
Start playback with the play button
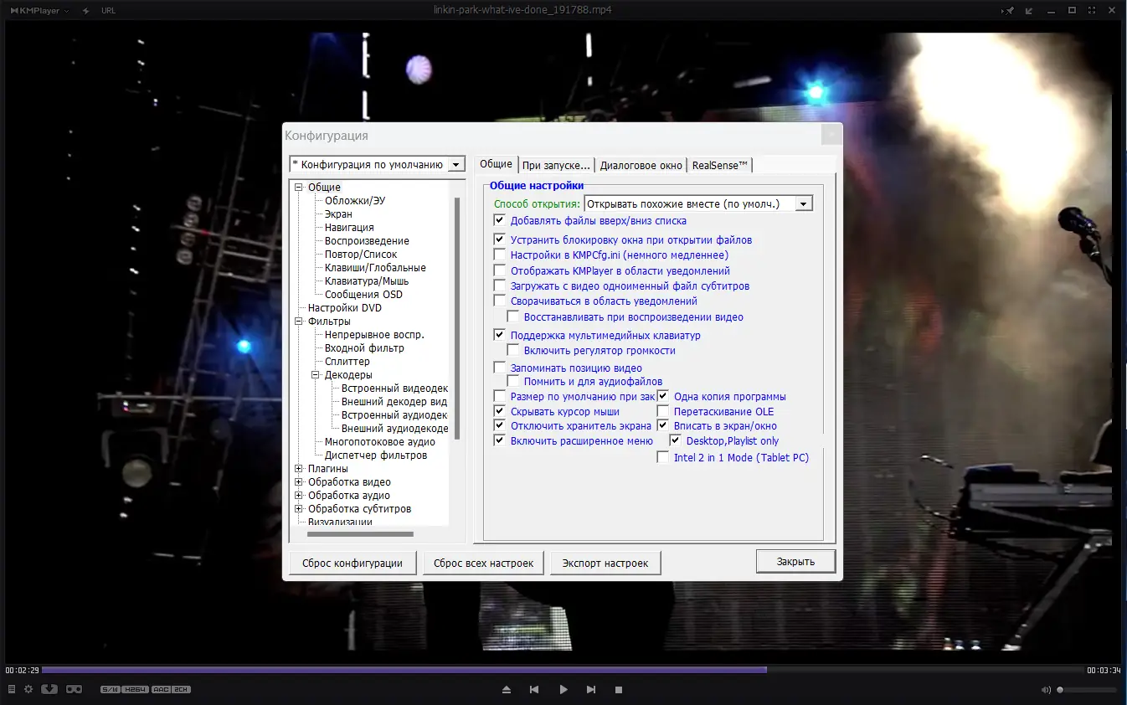pos(563,690)
